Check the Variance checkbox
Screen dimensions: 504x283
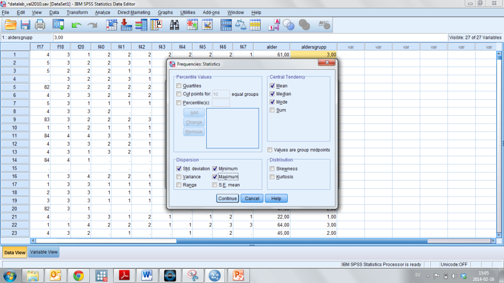[x=179, y=177]
